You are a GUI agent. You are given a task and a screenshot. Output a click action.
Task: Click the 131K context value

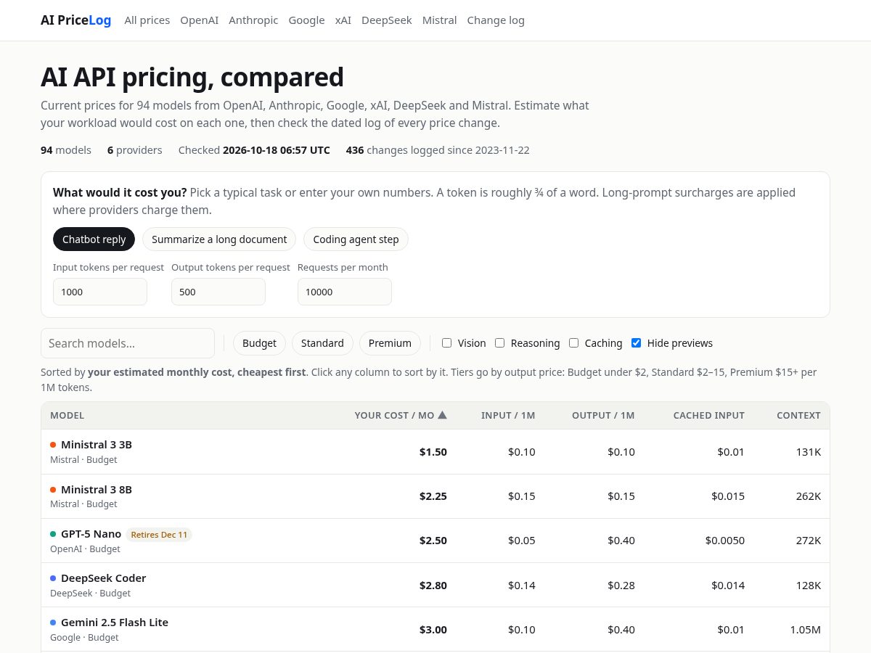click(809, 452)
